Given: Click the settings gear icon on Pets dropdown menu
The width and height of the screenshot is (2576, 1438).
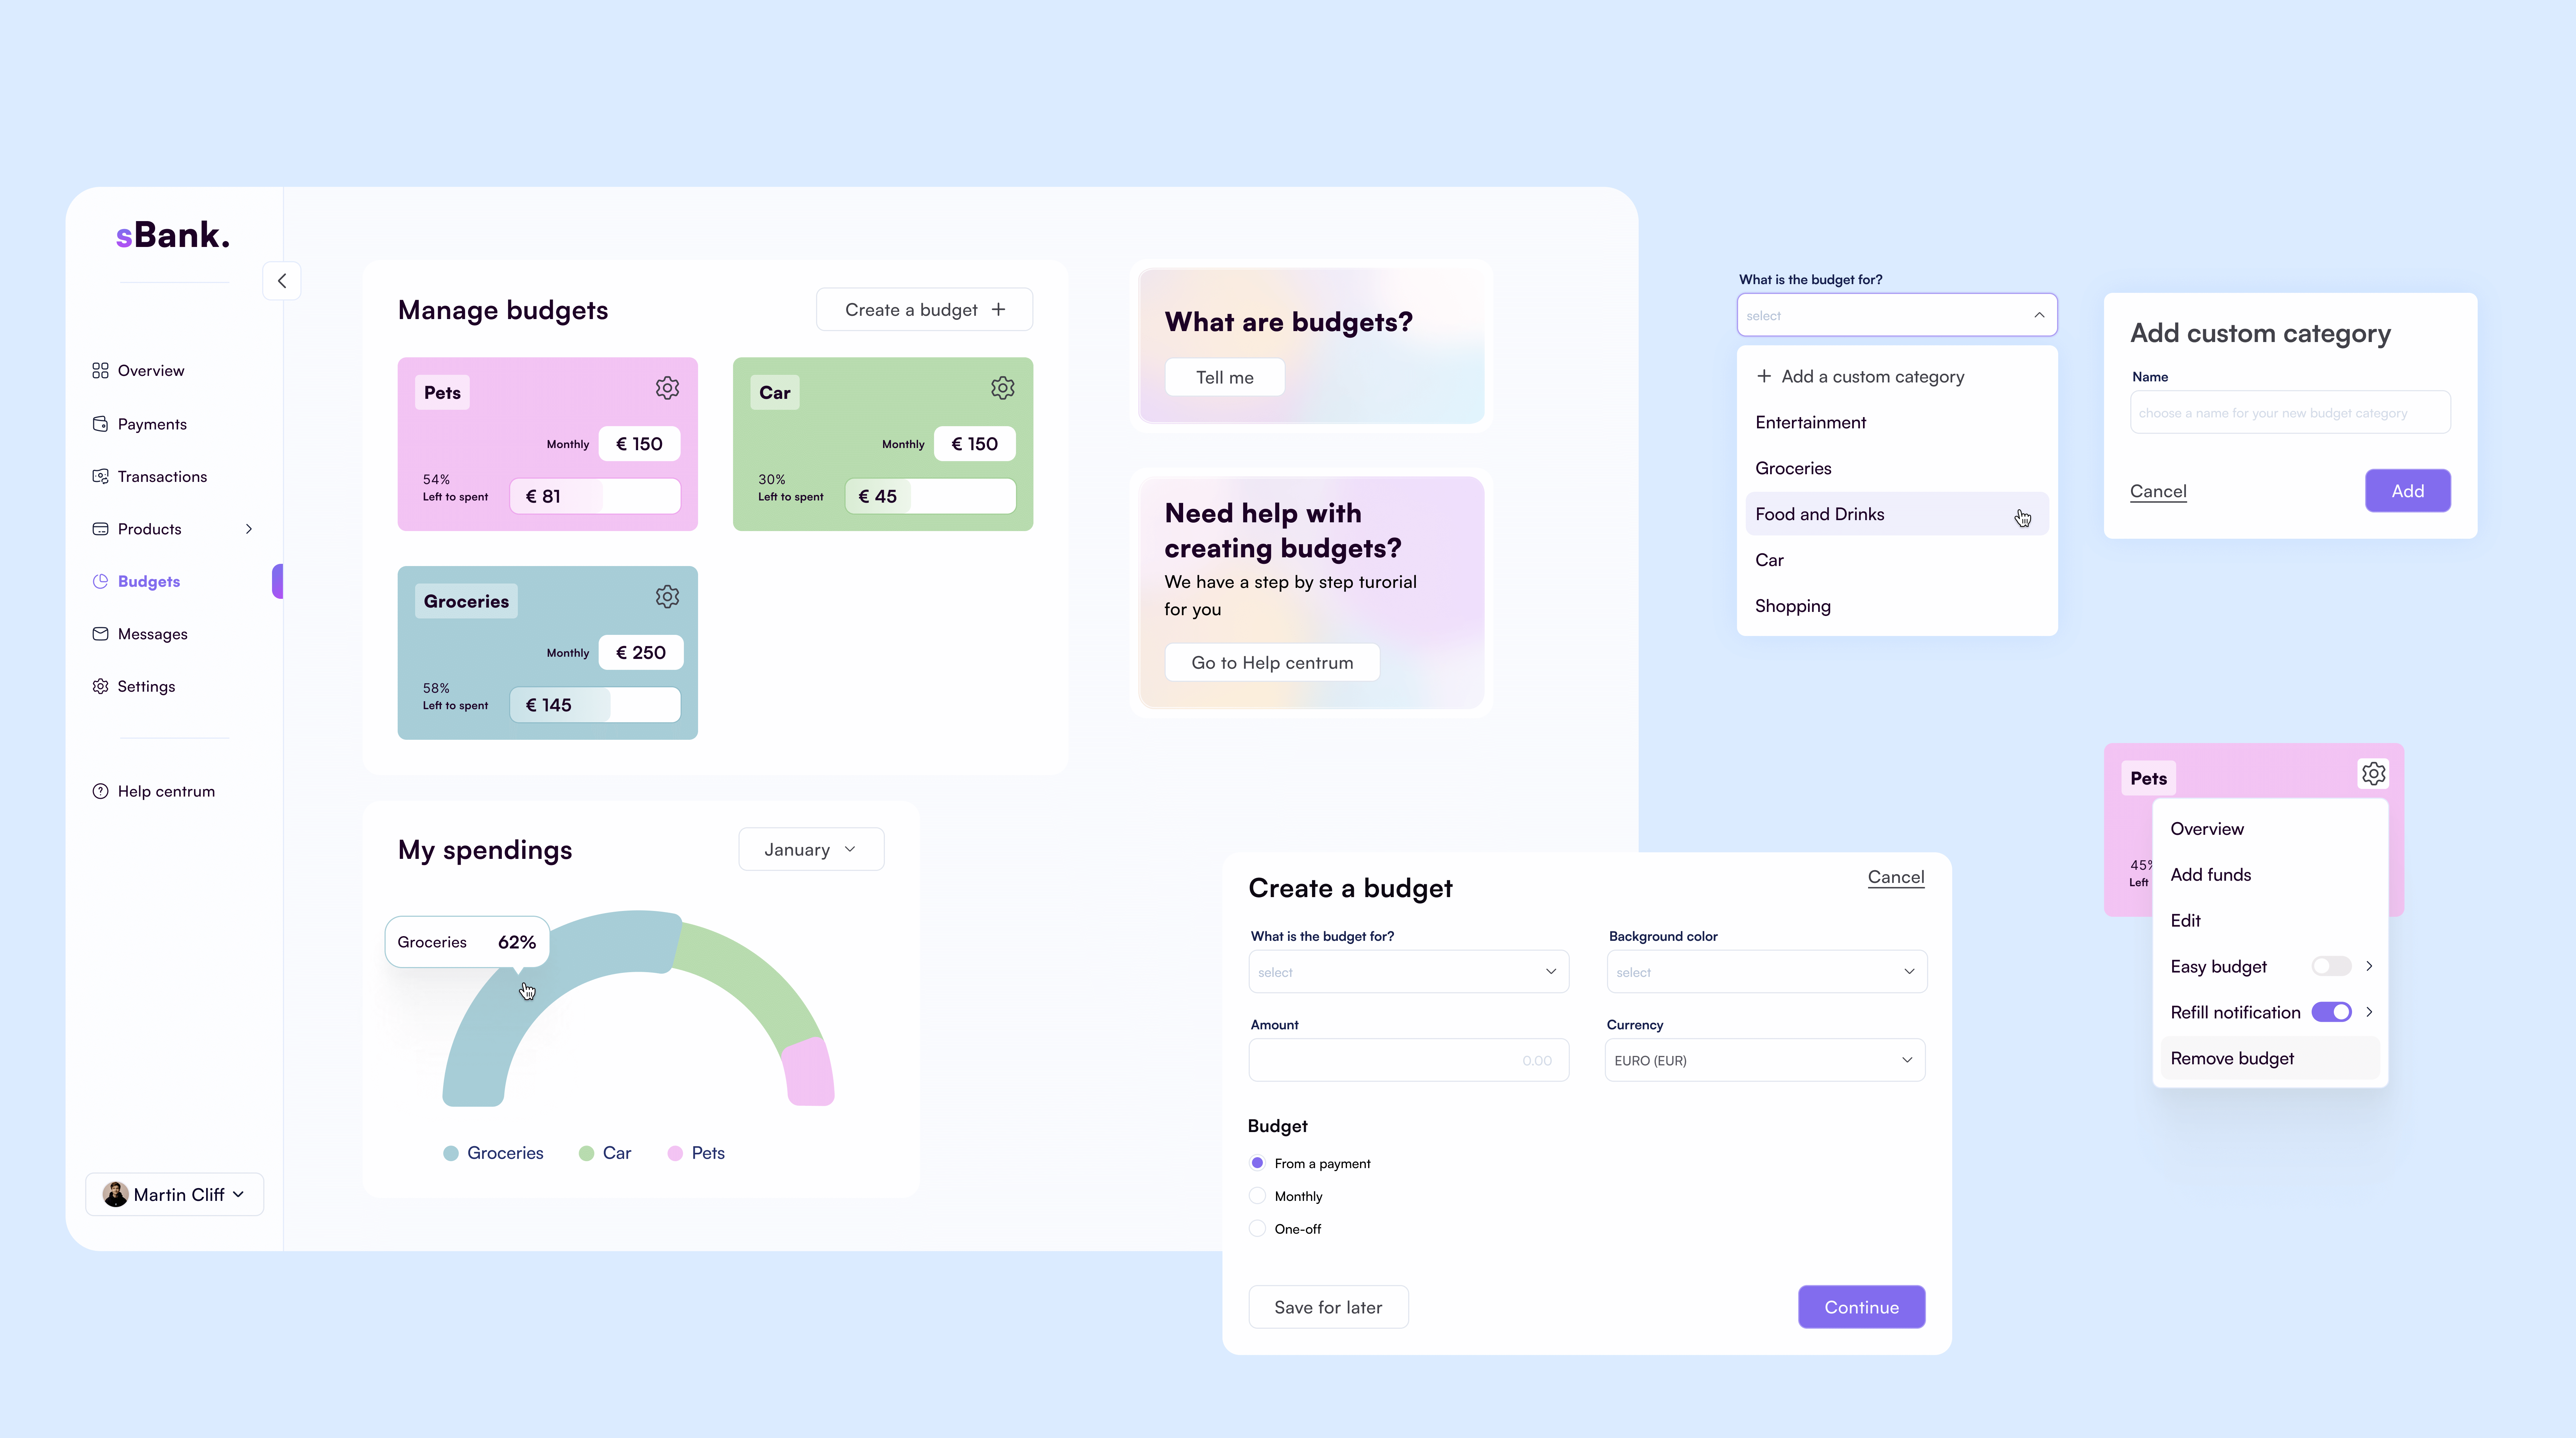Looking at the screenshot, I should pos(2372,773).
